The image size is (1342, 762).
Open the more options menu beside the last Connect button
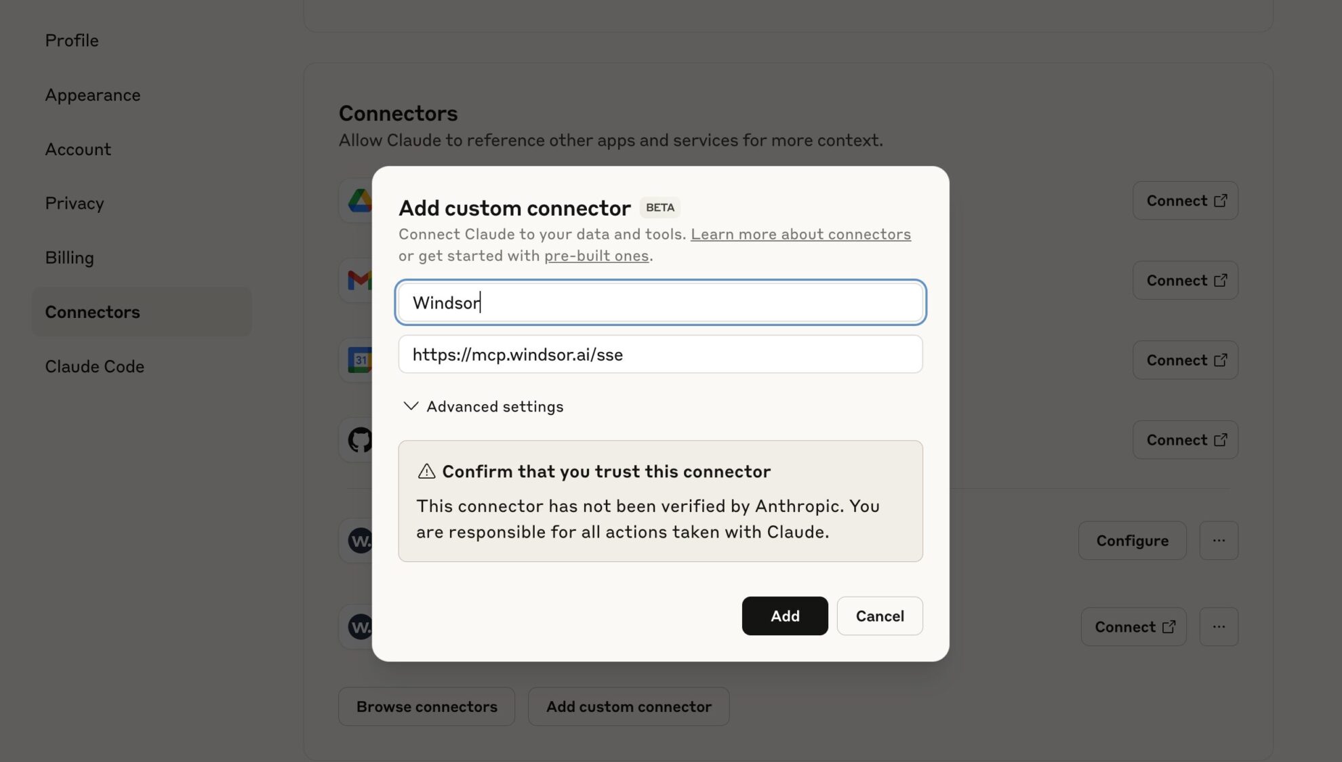[x=1219, y=626]
